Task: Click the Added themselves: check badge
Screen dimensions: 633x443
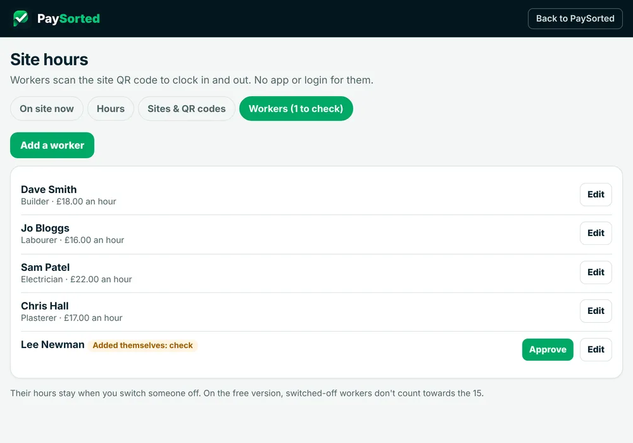Action: (142, 346)
